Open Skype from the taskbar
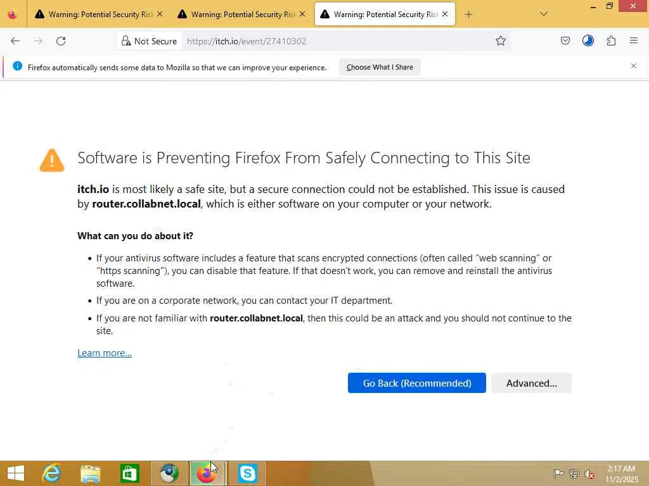The image size is (649, 486). point(247,473)
